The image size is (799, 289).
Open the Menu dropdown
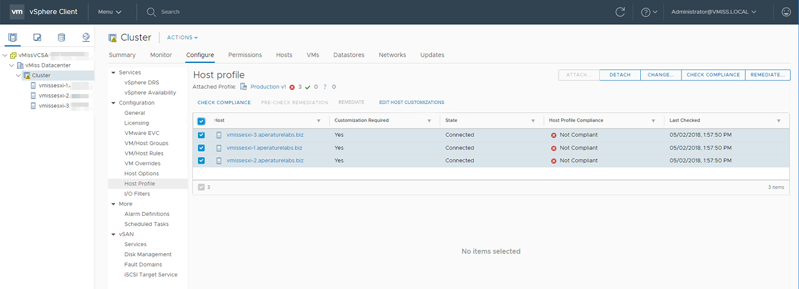pyautogui.click(x=109, y=12)
